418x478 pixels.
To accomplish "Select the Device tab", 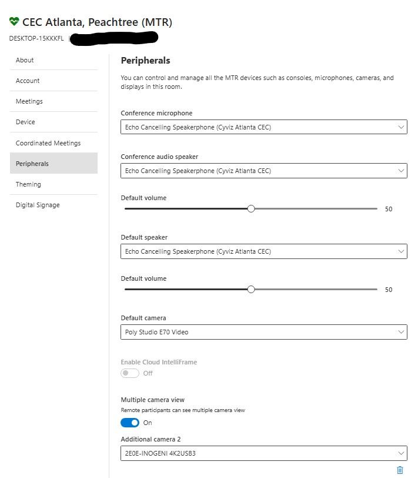I will point(25,122).
